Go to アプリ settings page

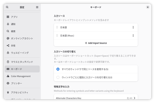pos(22,17)
